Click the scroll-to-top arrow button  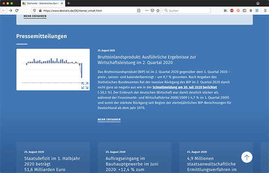[x=247, y=157]
